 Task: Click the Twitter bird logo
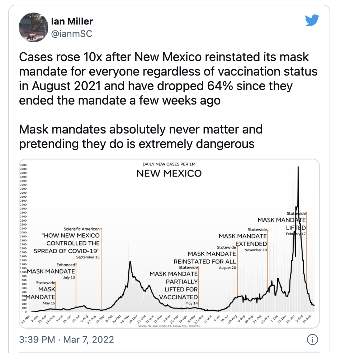[x=312, y=20]
